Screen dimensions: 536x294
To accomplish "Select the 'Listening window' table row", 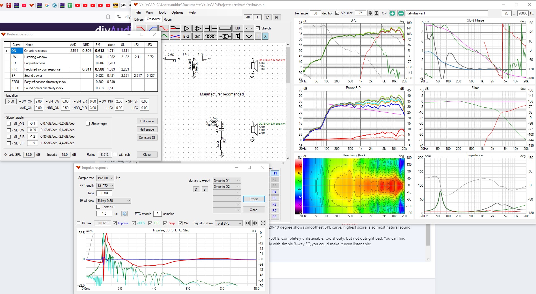I will pos(81,57).
